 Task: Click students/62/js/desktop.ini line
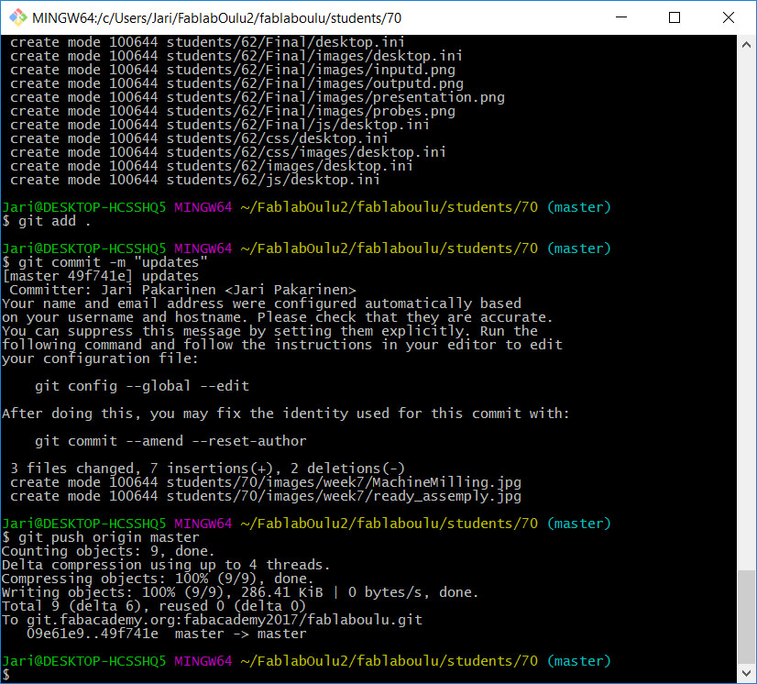(195, 181)
